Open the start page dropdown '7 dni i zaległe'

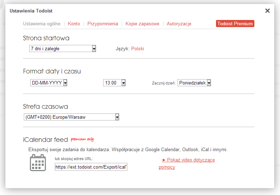[x=63, y=48]
